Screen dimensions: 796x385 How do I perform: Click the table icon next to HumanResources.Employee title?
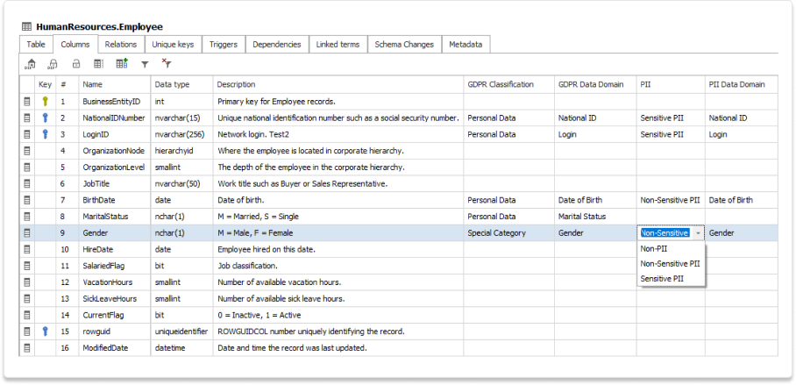coord(28,27)
